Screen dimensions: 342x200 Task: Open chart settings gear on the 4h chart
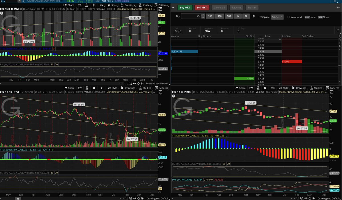tap(94, 5)
